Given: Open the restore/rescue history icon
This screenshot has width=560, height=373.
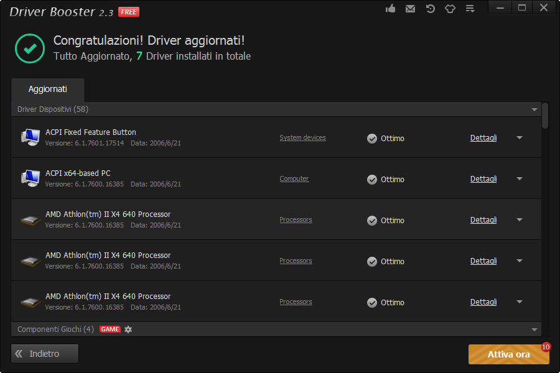Looking at the screenshot, I should [430, 9].
